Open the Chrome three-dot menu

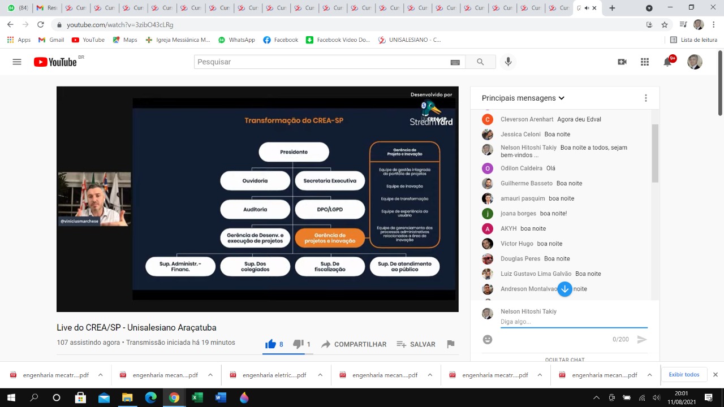tap(714, 25)
